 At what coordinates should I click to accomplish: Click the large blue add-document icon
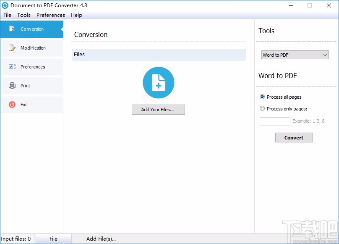(x=158, y=82)
